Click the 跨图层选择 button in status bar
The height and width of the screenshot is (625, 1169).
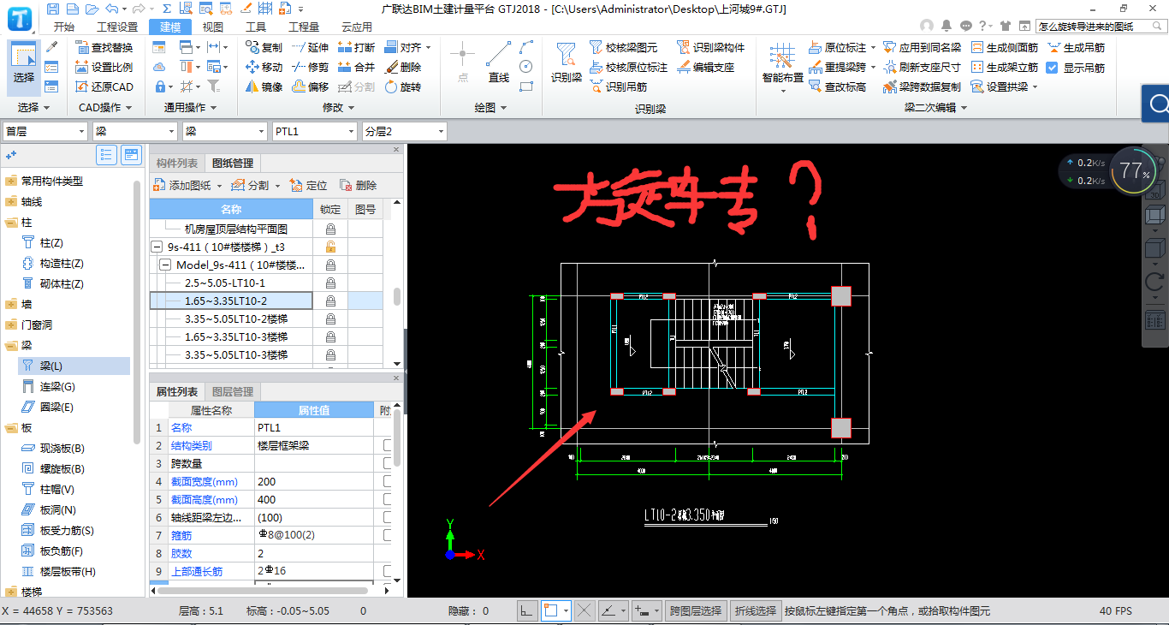pyautogui.click(x=696, y=610)
